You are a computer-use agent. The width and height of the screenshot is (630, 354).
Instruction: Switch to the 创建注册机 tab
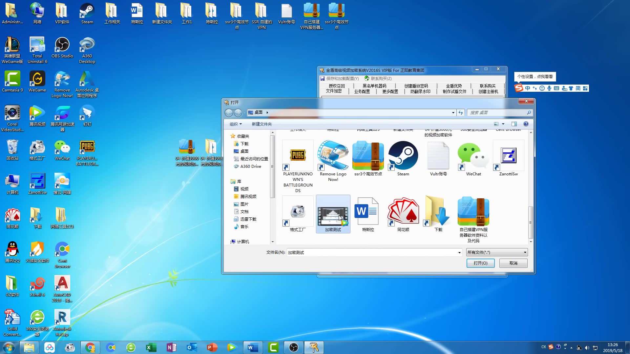coord(488,92)
